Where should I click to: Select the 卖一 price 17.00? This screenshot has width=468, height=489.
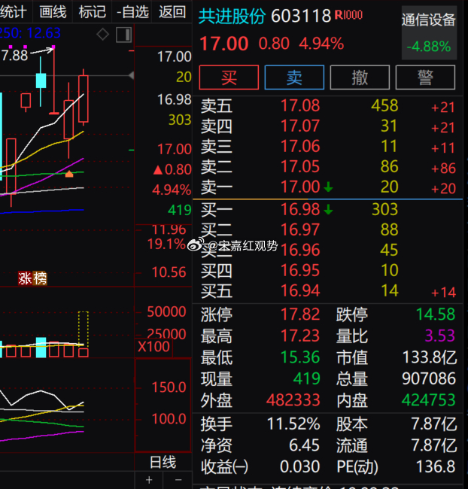[x=300, y=187]
